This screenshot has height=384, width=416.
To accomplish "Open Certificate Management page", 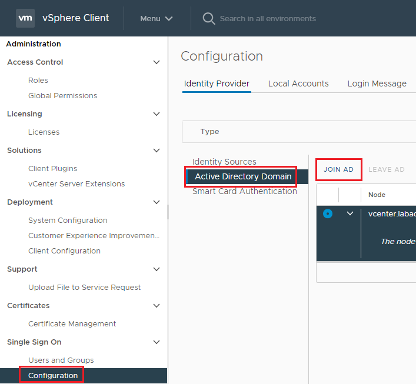I will point(72,323).
